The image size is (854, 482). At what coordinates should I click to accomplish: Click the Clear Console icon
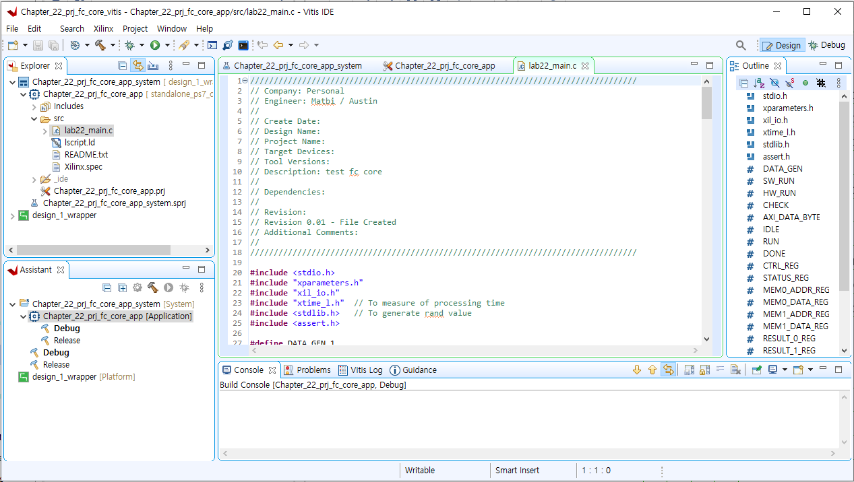tap(736, 370)
